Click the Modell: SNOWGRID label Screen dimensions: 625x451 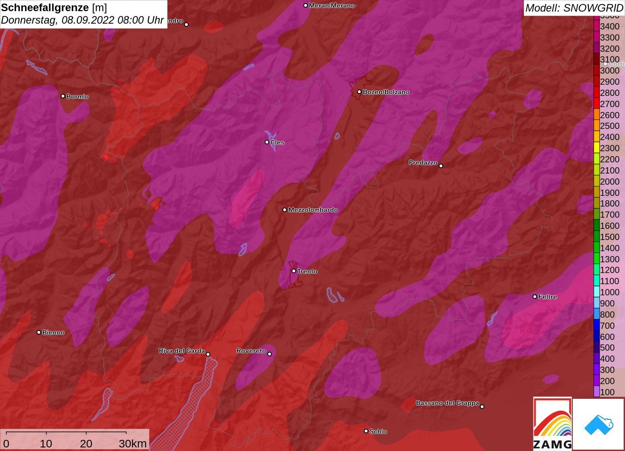[574, 8]
